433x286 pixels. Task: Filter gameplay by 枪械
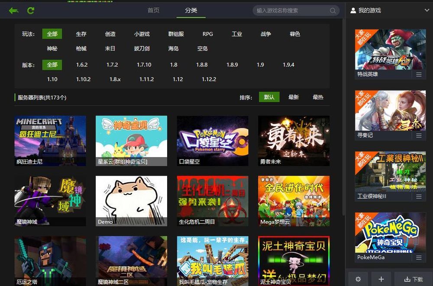click(x=81, y=48)
